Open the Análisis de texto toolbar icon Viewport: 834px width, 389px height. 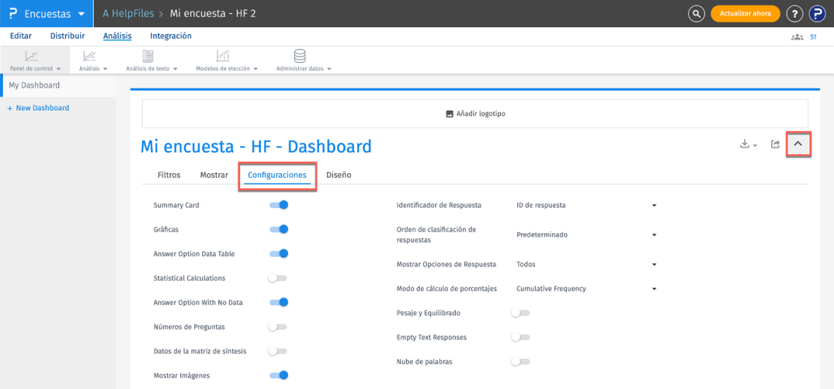(x=148, y=56)
